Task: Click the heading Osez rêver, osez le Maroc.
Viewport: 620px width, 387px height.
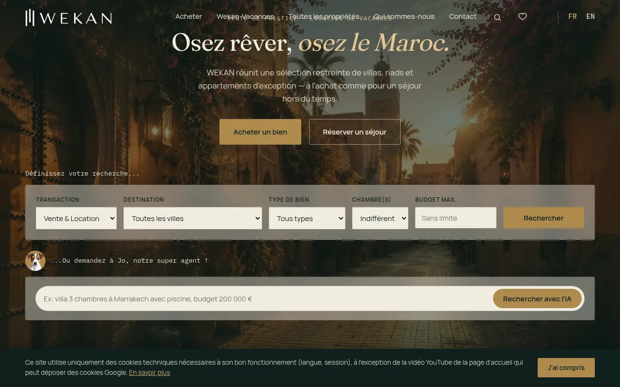Action: click(x=310, y=43)
